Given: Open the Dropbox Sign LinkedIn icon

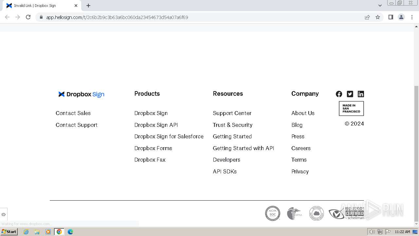Looking at the screenshot, I should click(x=361, y=94).
